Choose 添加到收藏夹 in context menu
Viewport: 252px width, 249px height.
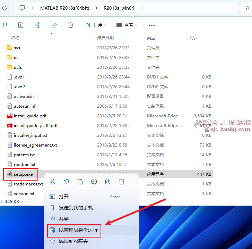[x=92, y=241]
